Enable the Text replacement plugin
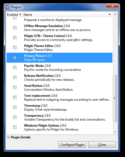Screen dimensions: 125x157 pos(15,97)
